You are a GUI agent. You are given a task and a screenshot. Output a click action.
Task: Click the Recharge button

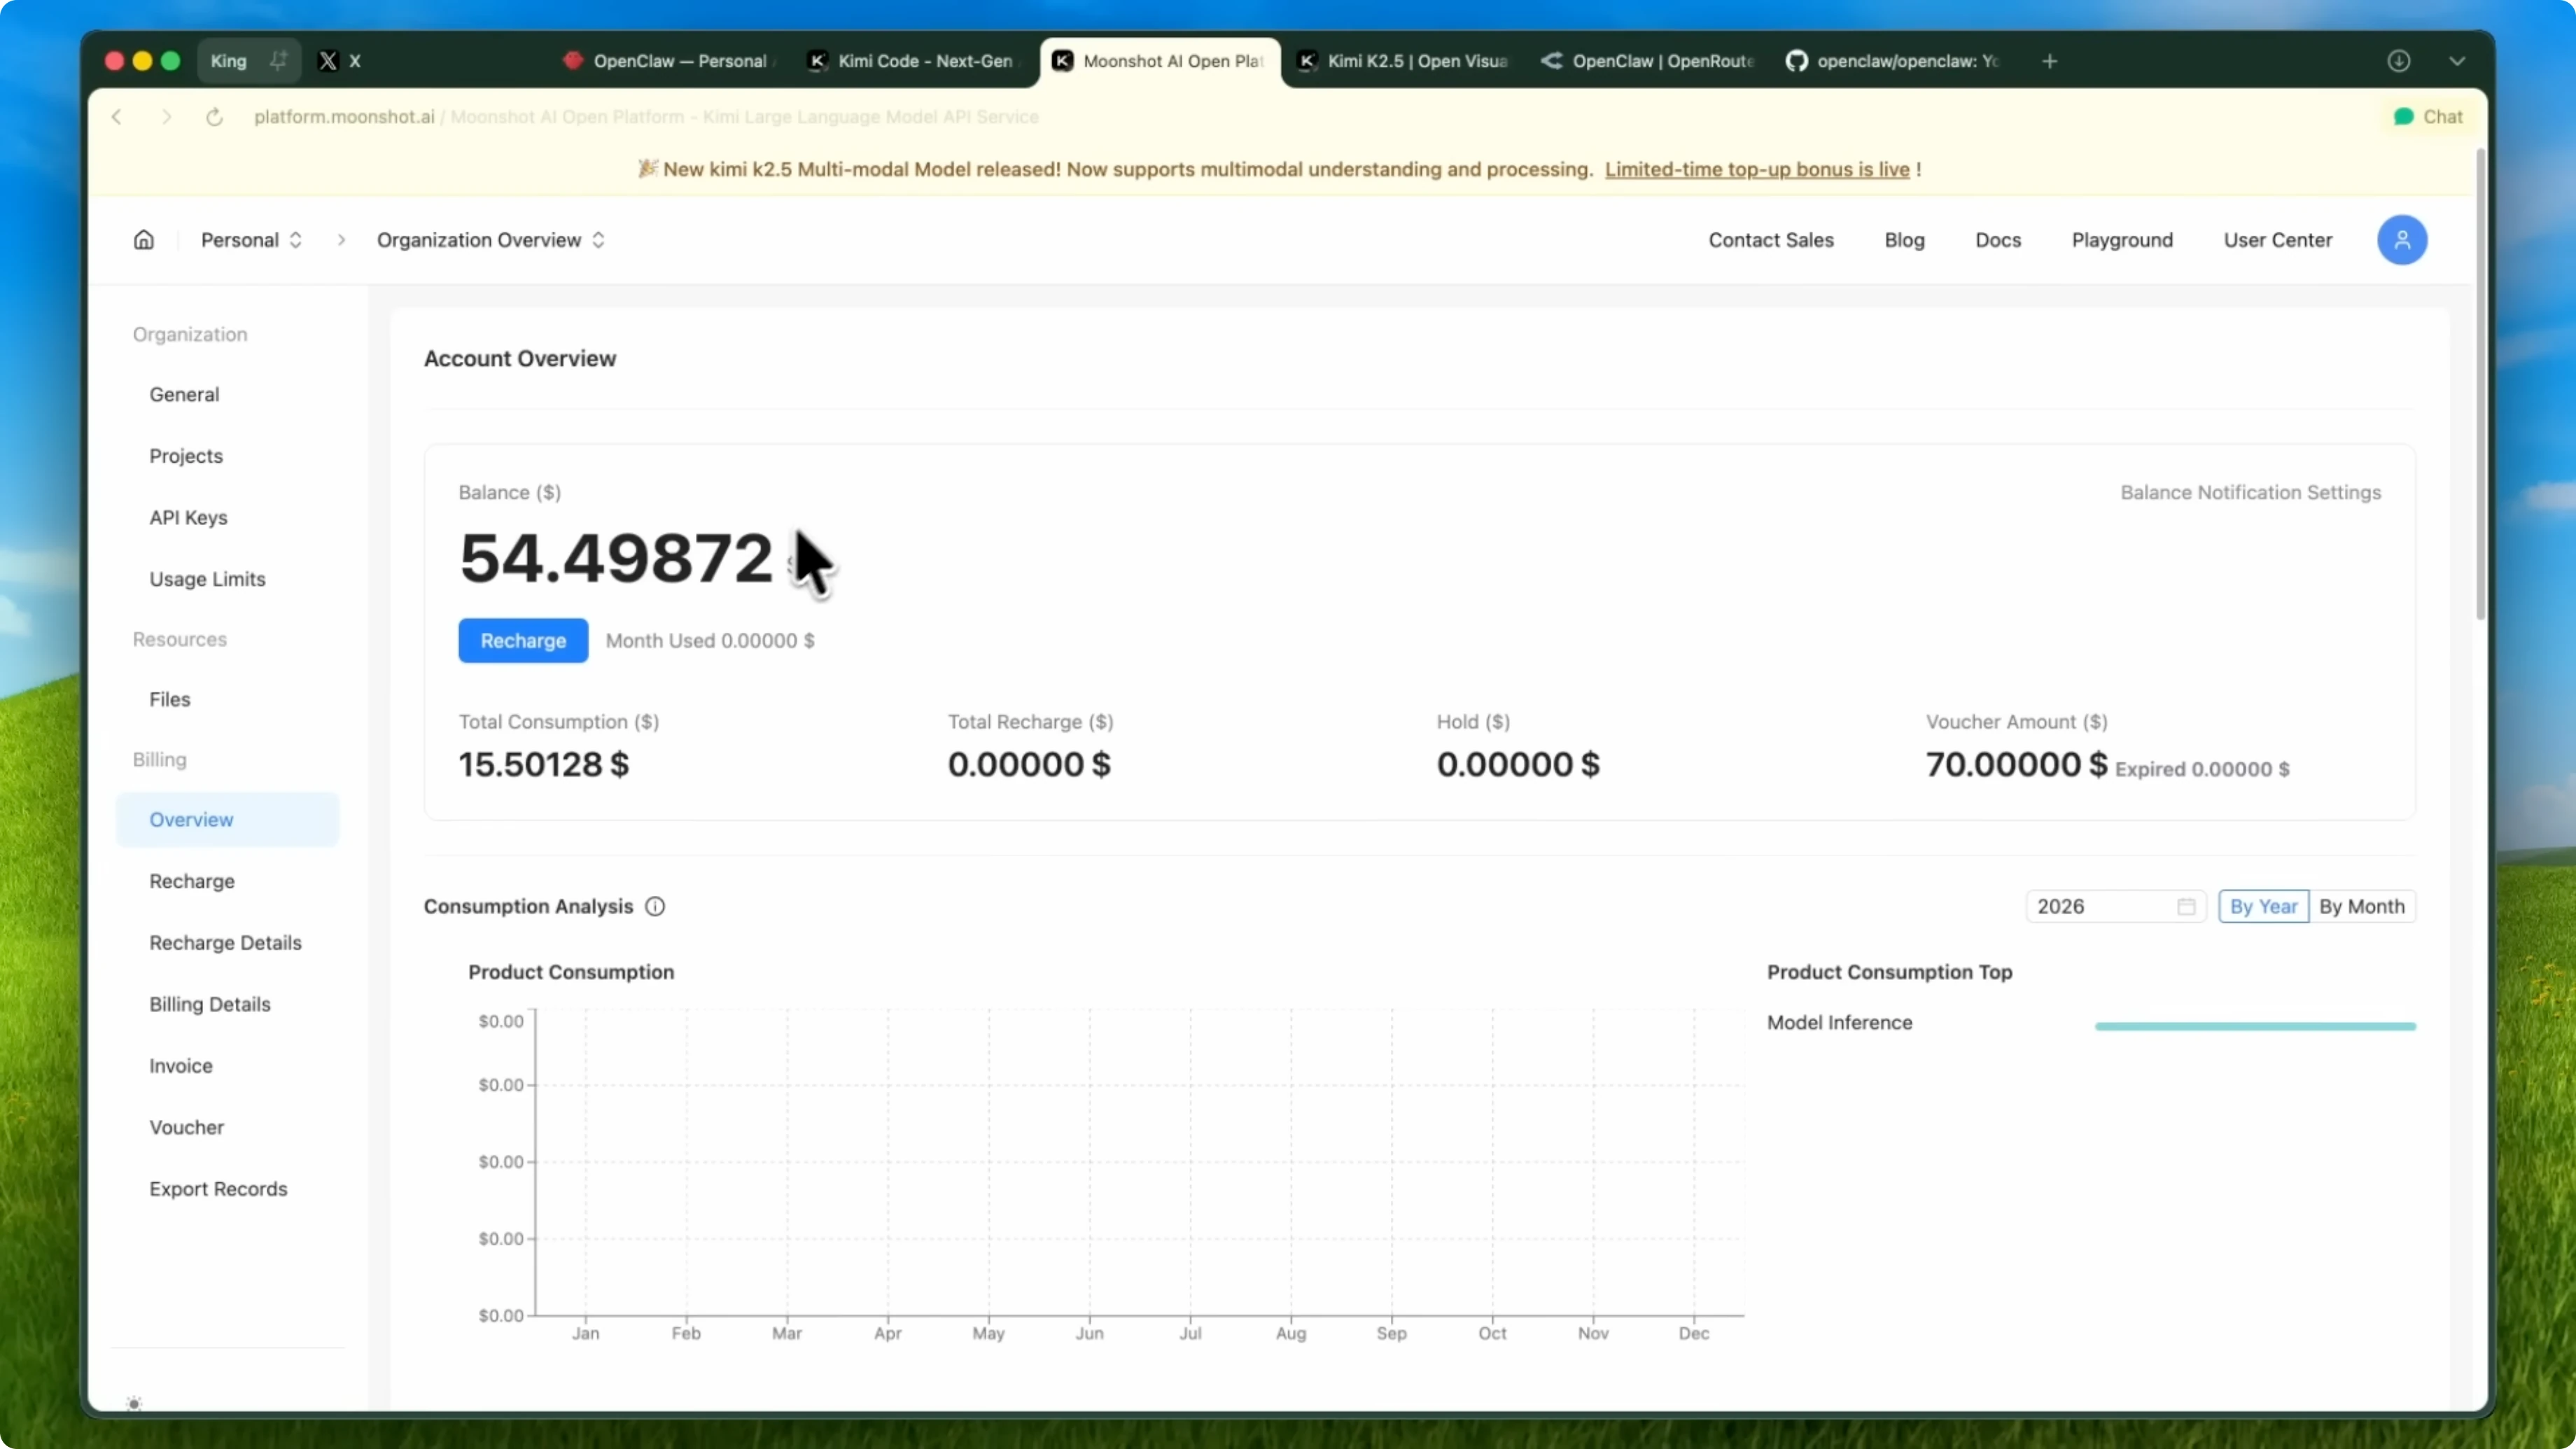522,640
